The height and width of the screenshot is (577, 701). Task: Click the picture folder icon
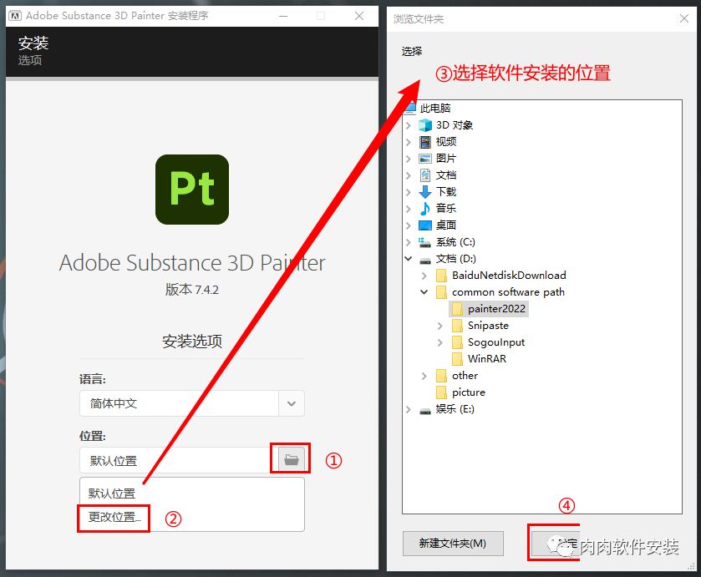pyautogui.click(x=441, y=392)
